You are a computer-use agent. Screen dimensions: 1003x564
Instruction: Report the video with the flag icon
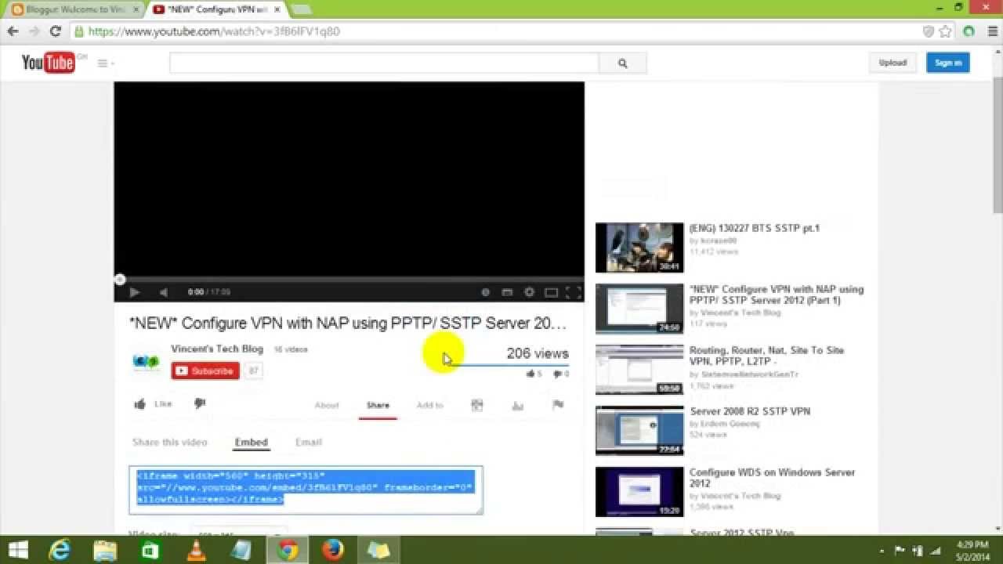click(x=558, y=405)
